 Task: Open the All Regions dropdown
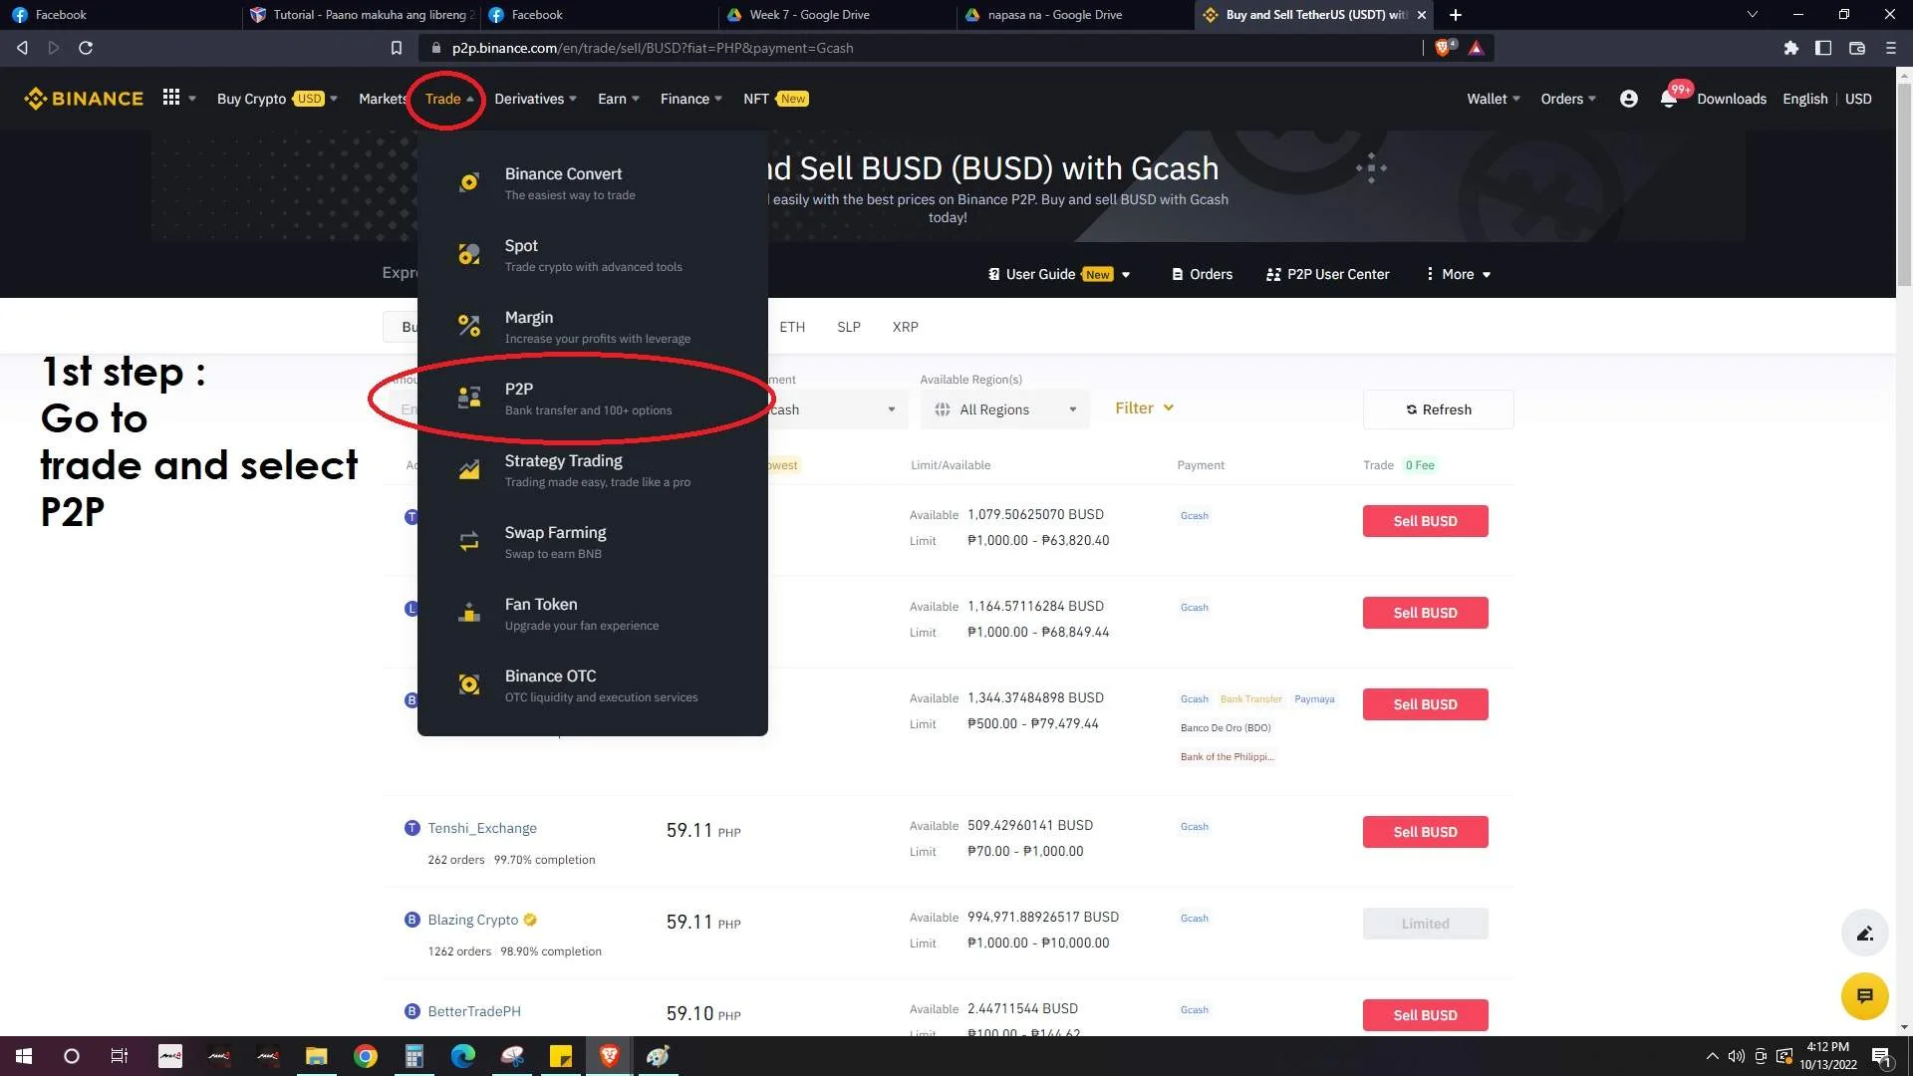pos(1004,409)
